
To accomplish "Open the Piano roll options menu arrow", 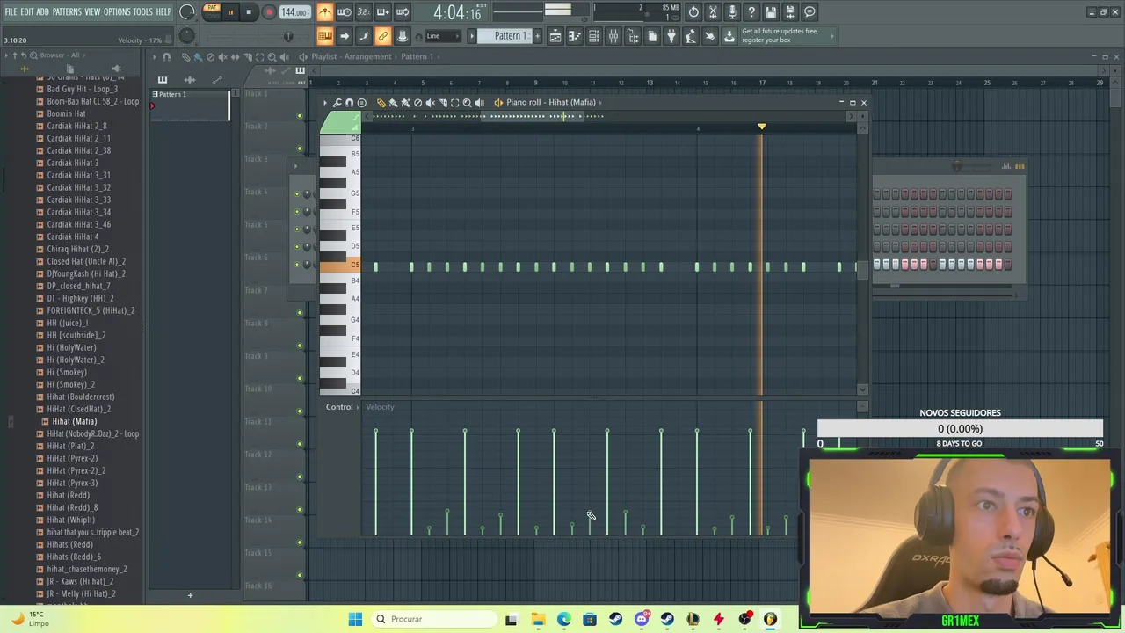I will tap(324, 103).
